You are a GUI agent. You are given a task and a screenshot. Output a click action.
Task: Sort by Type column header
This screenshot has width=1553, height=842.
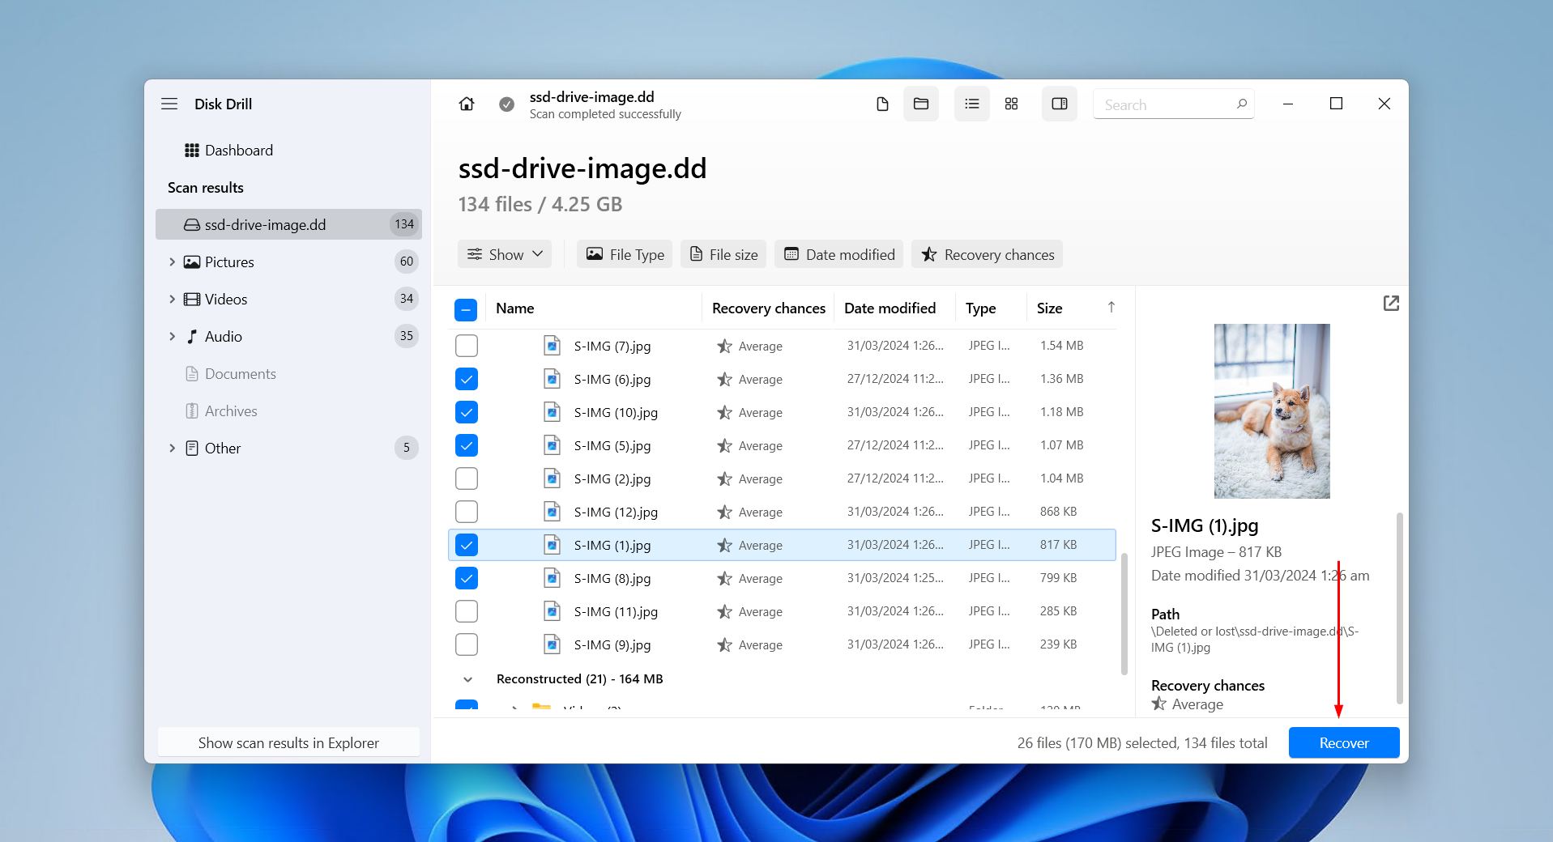(x=980, y=308)
